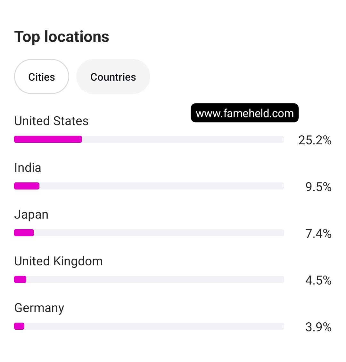Click the Germany percentage bar
The image size is (346, 362).
tap(149, 326)
